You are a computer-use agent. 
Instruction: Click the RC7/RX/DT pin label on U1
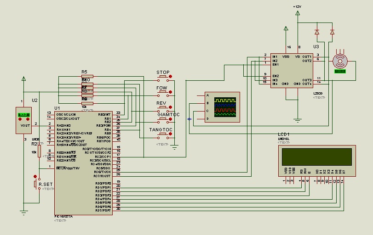102,176
